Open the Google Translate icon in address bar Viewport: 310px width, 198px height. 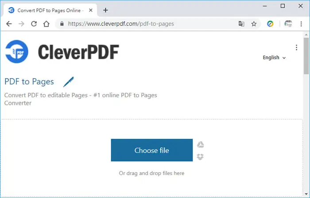click(241, 24)
